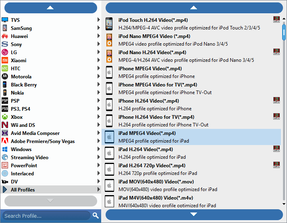
Task: Choose iPhone H.264 Video(*.mp4) profile
Action: click(191, 105)
